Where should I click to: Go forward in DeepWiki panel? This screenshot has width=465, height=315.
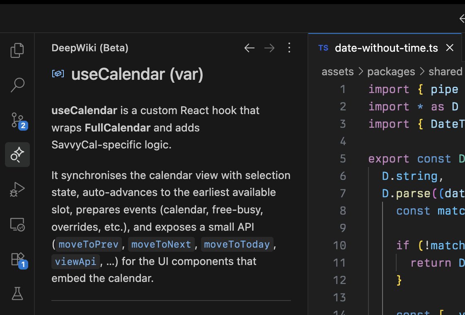pyautogui.click(x=269, y=48)
